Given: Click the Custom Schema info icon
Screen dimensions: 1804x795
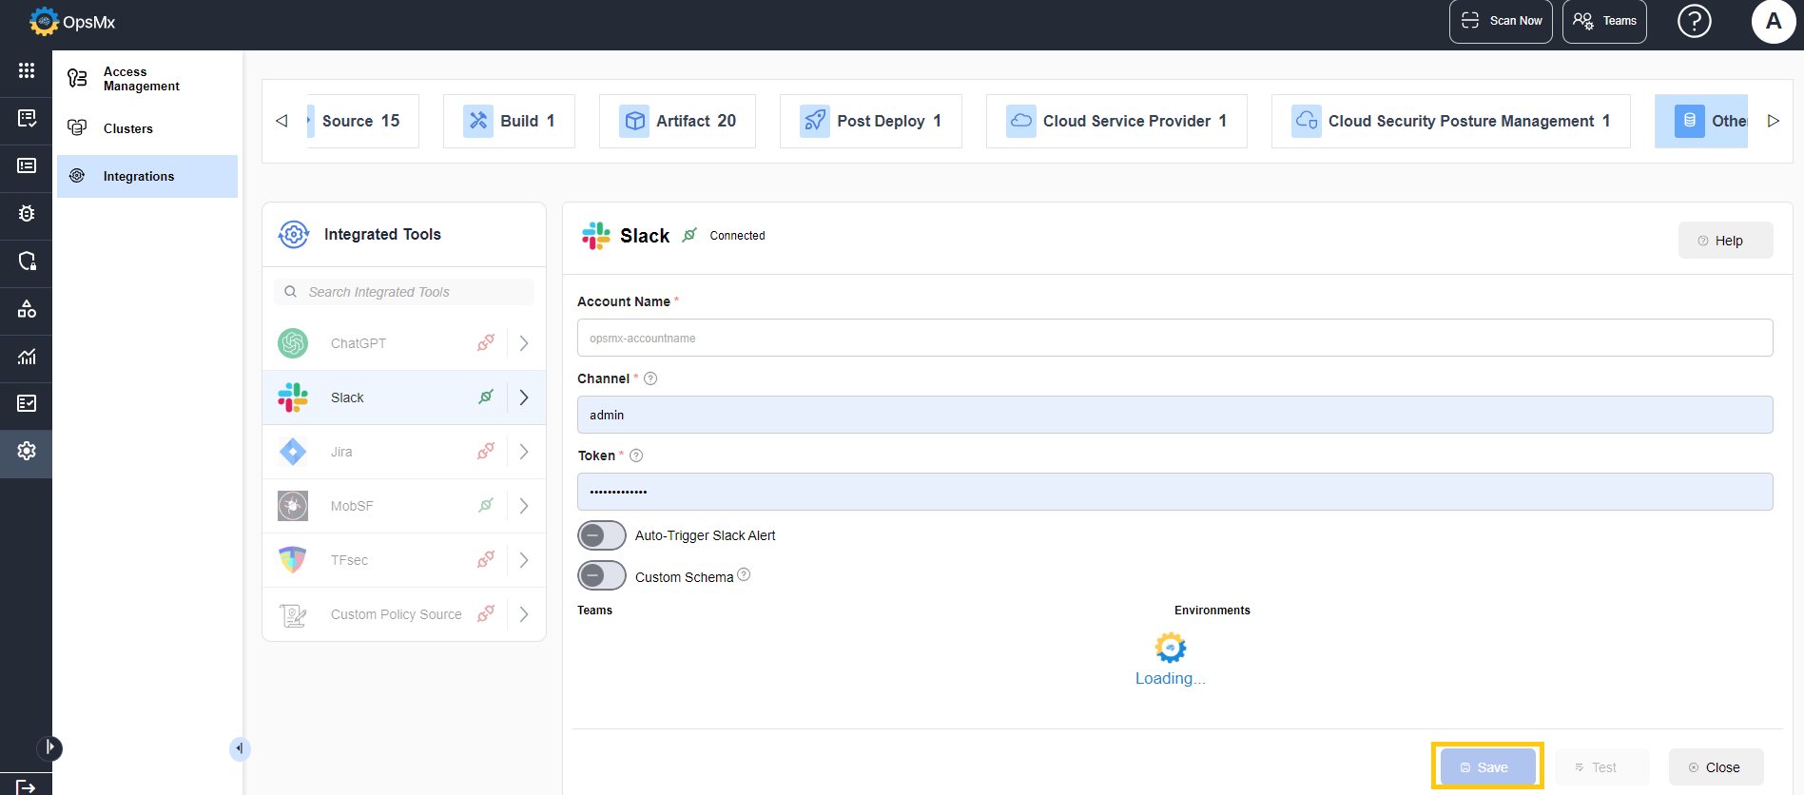Looking at the screenshot, I should pyautogui.click(x=744, y=574).
